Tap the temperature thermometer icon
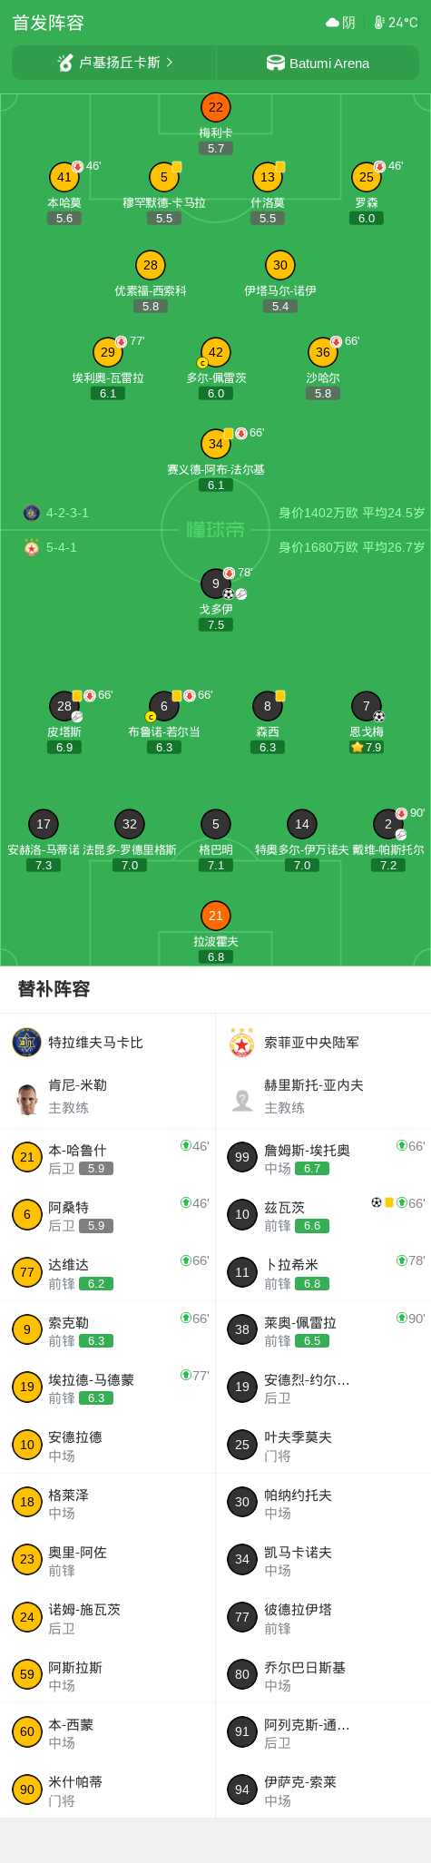Image resolution: width=431 pixels, height=1863 pixels. [x=379, y=22]
